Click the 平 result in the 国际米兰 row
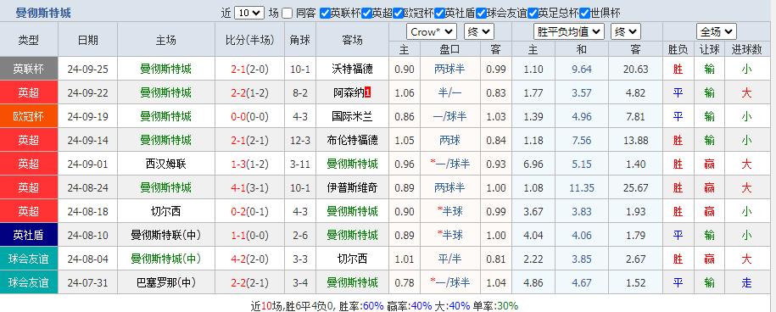 point(678,117)
